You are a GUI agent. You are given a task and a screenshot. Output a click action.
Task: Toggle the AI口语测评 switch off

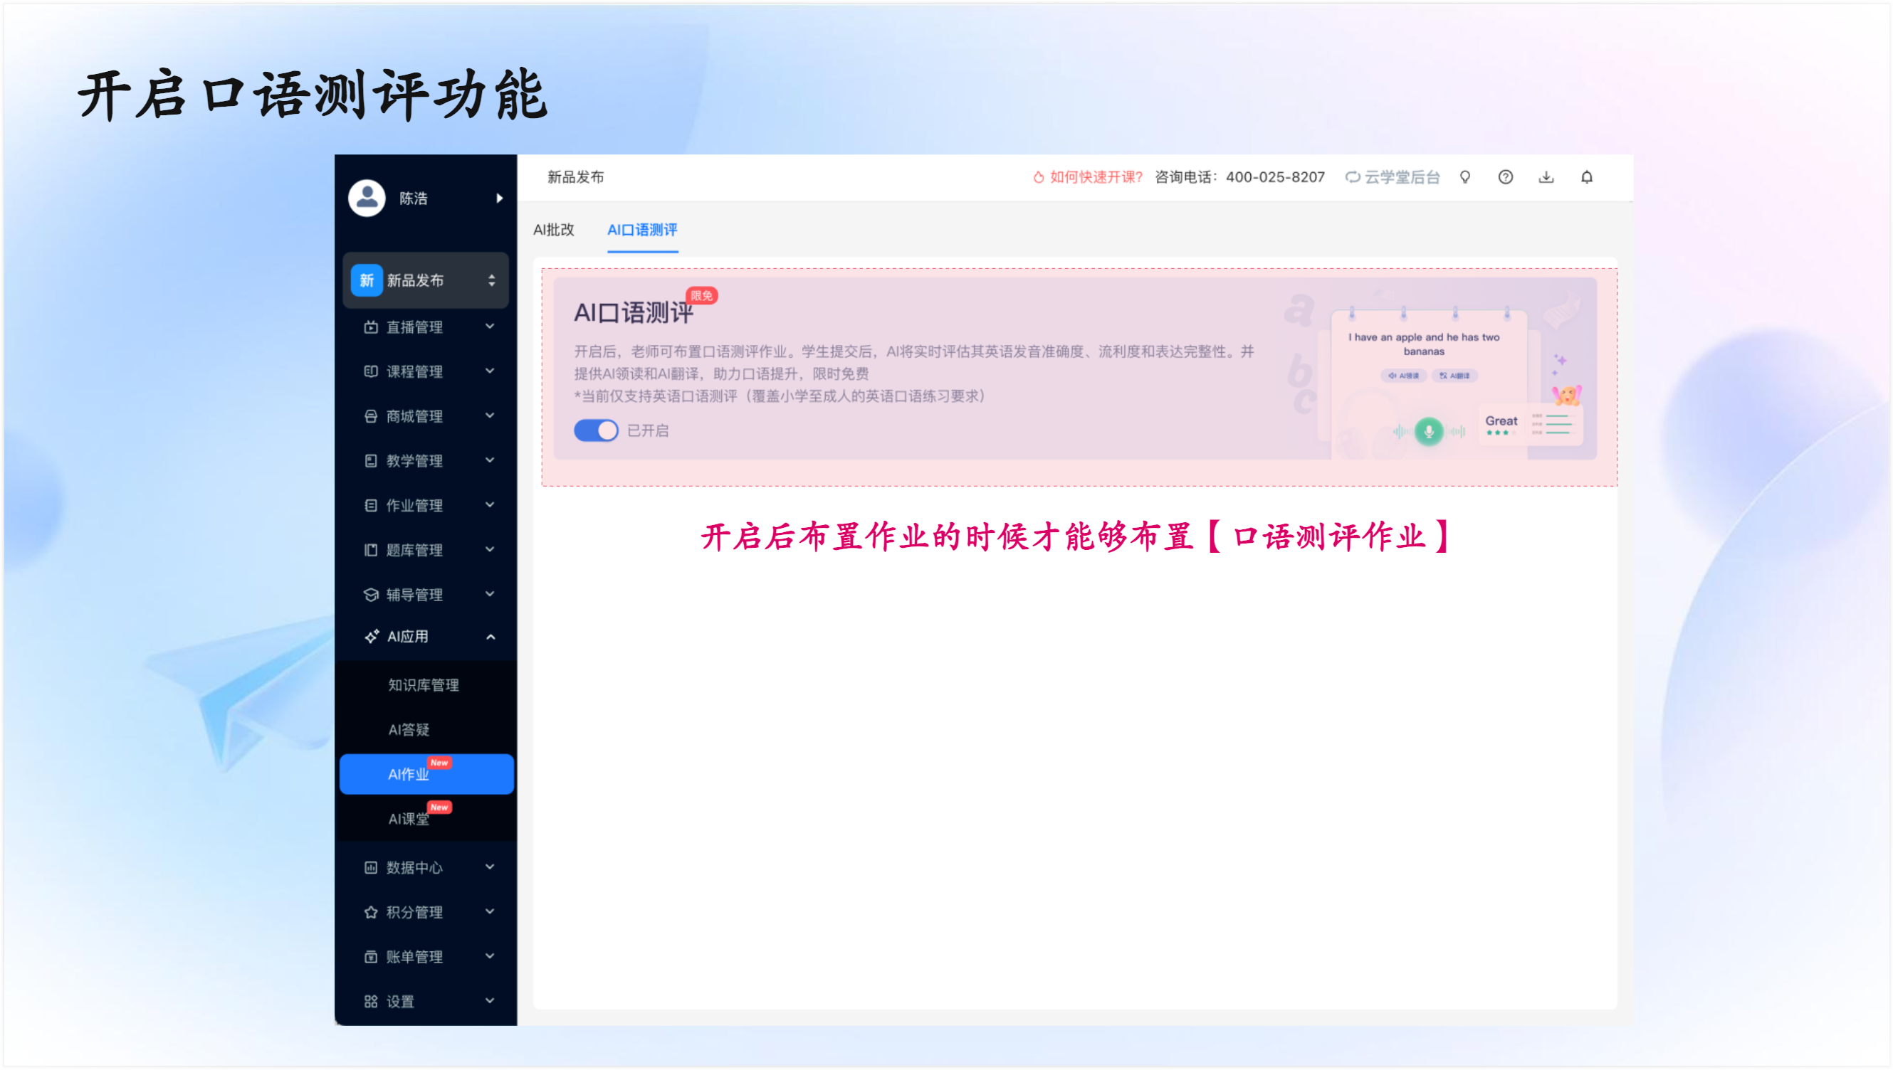[595, 430]
